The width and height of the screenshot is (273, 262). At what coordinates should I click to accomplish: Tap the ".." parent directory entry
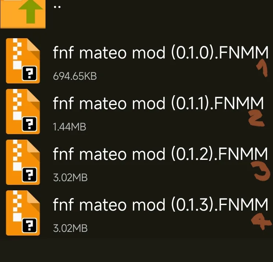57,7
